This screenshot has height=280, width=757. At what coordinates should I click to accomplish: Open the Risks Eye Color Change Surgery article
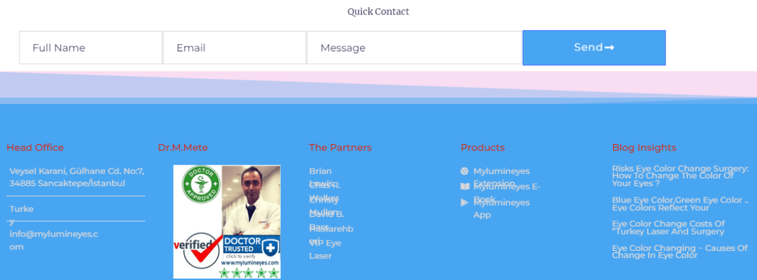[x=673, y=176]
